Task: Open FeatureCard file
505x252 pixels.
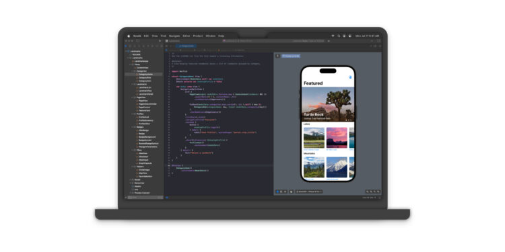Action: [143, 110]
